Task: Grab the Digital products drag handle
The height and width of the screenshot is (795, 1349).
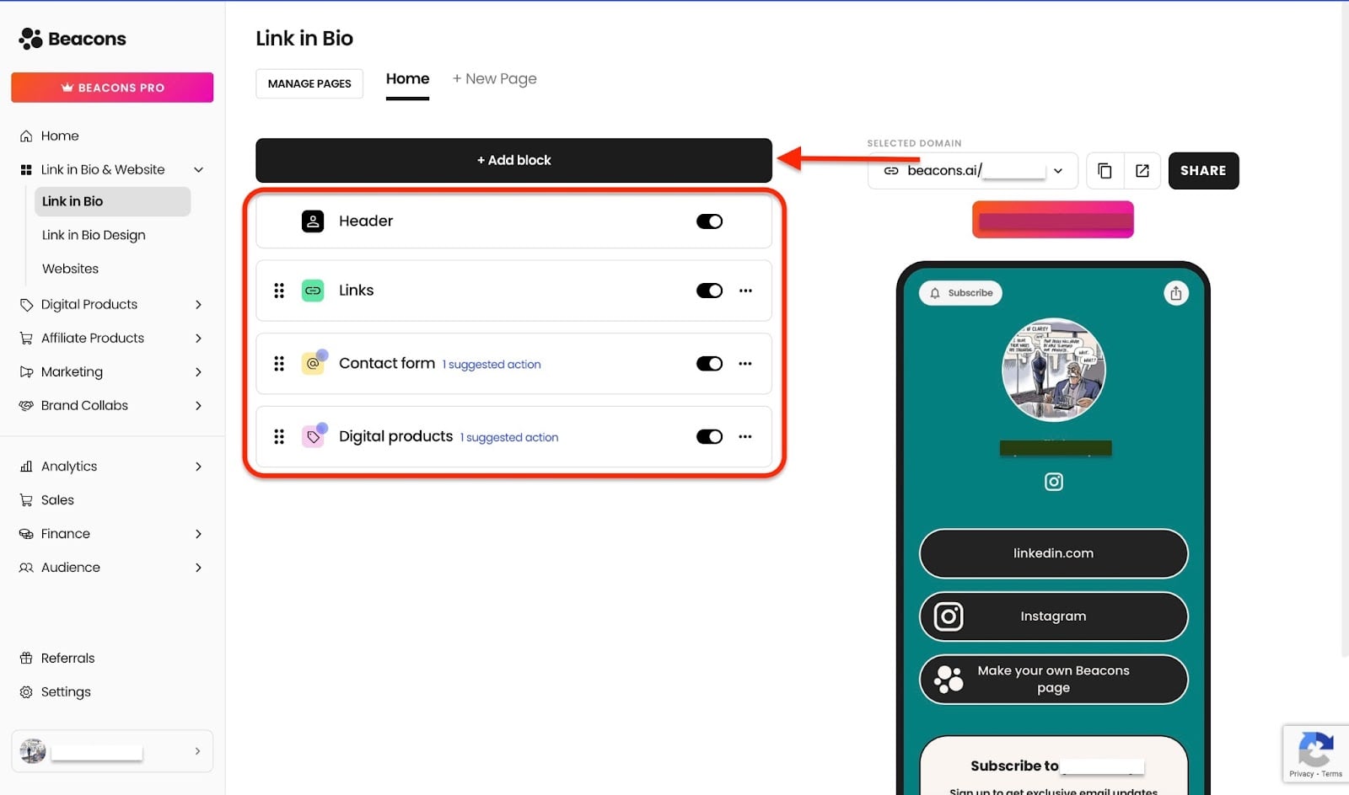Action: pos(279,436)
